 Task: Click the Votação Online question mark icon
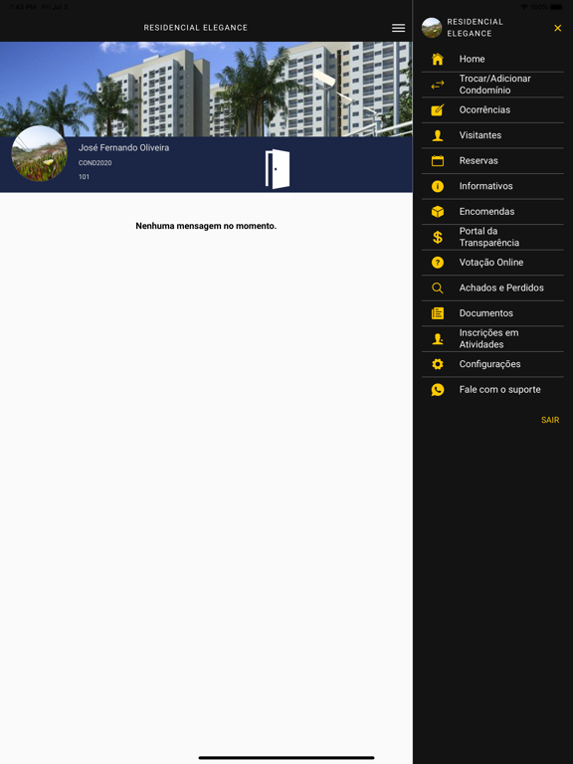(x=438, y=263)
